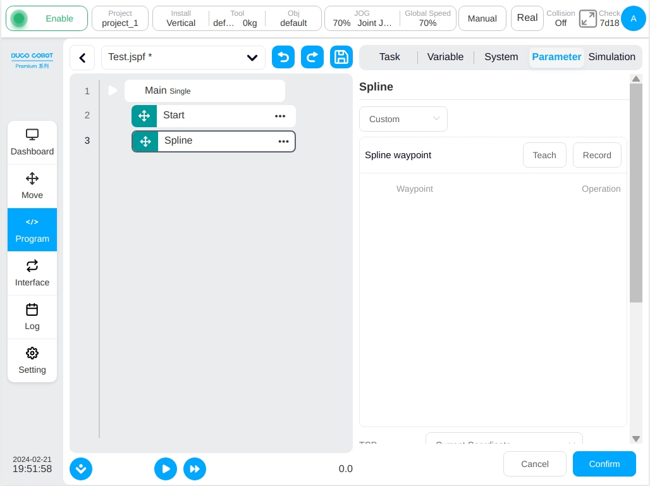Adjust Global Speed 70% setting
Screen dimensions: 650x486
(427, 18)
